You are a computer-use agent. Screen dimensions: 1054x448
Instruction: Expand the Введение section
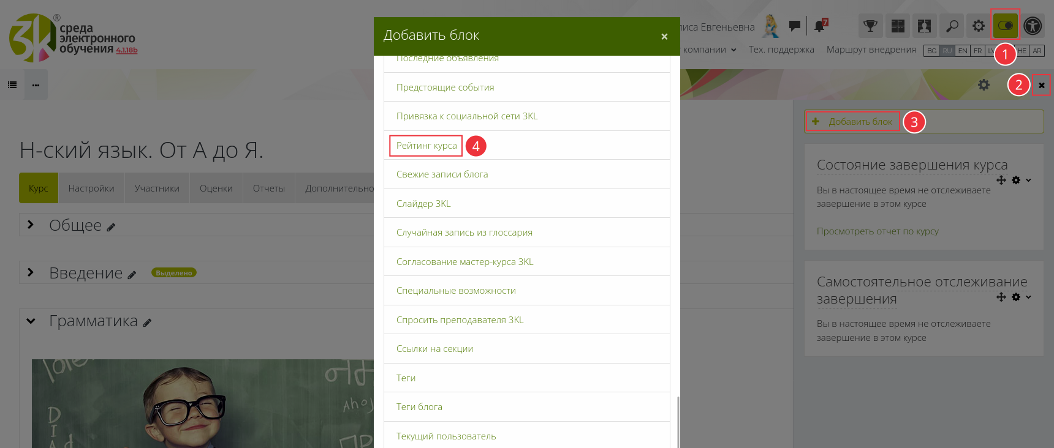[31, 272]
